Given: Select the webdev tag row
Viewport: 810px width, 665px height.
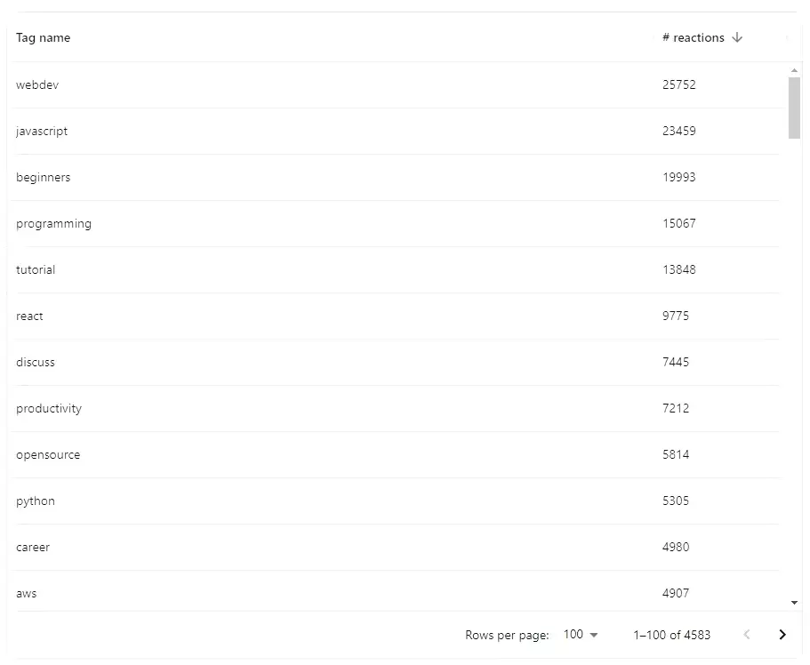Looking at the screenshot, I should [x=37, y=84].
